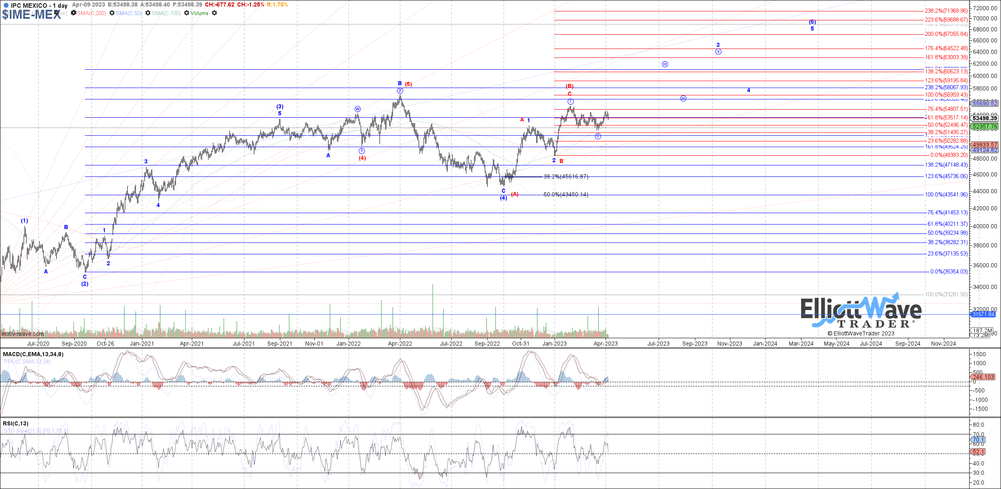Select the R:1.70% header value

(277, 5)
